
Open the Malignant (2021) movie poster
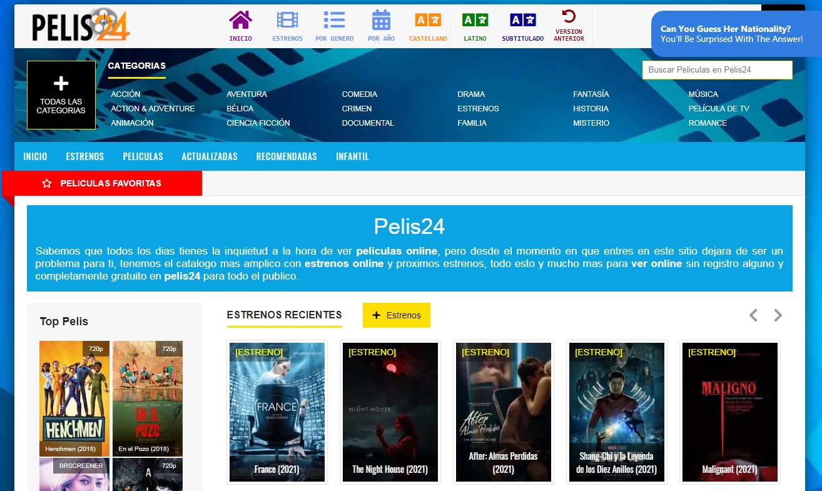[x=729, y=412]
